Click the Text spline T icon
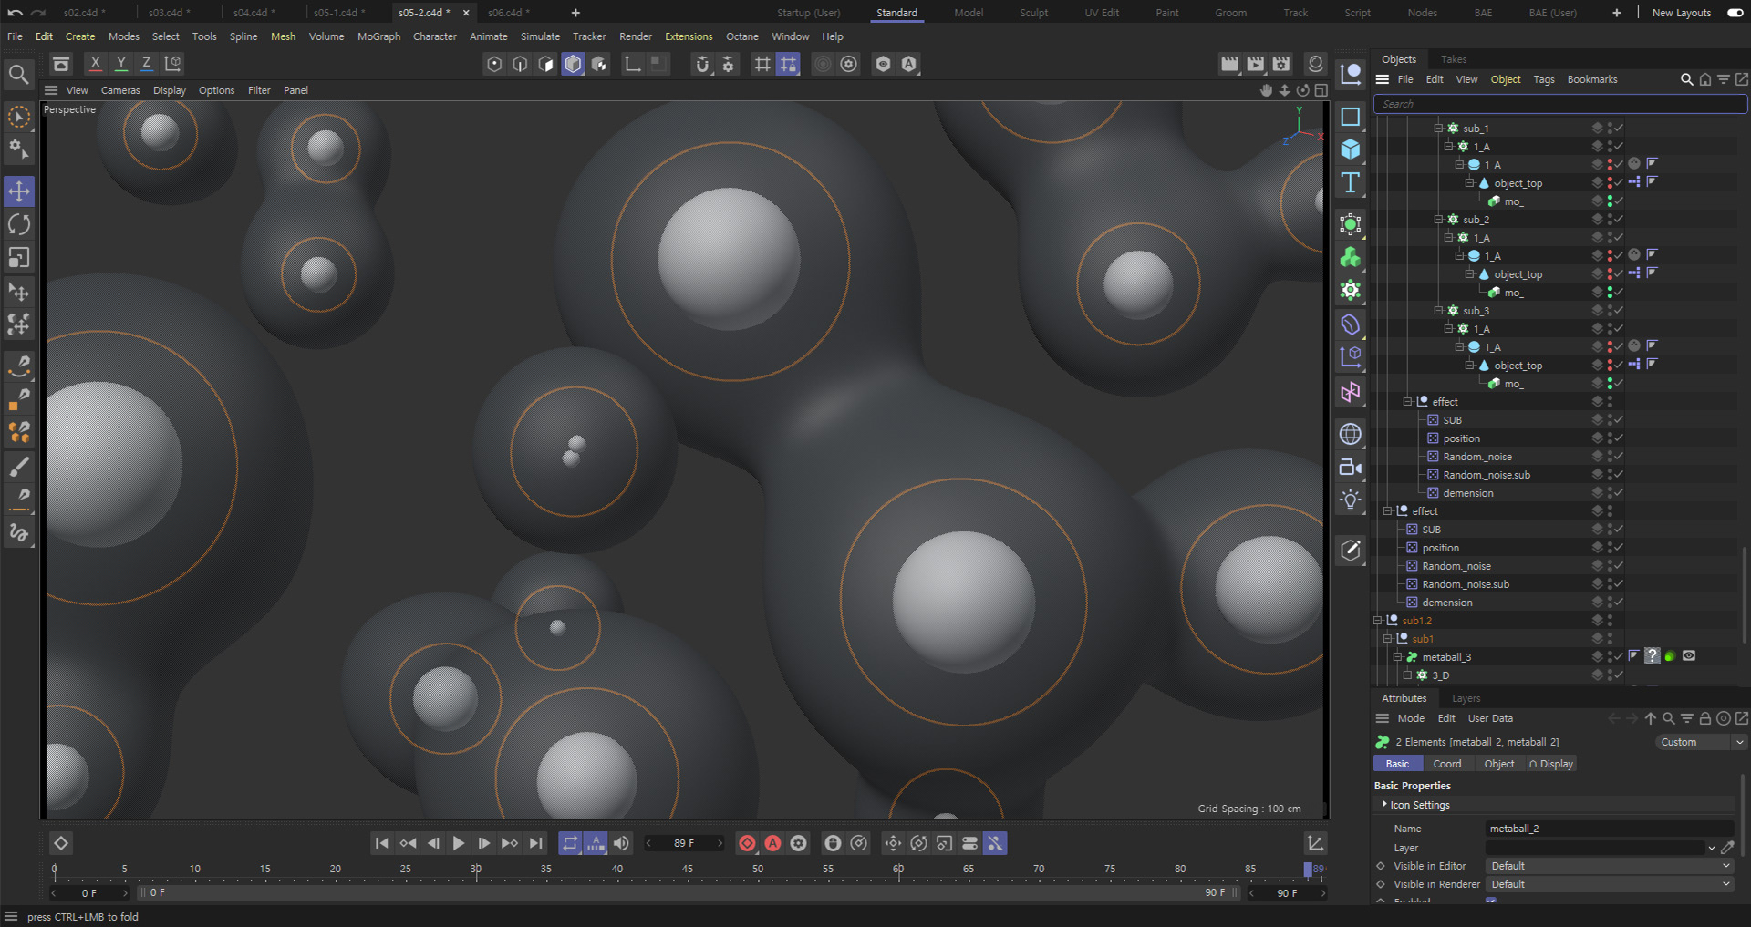This screenshot has height=927, width=1751. 1351,183
